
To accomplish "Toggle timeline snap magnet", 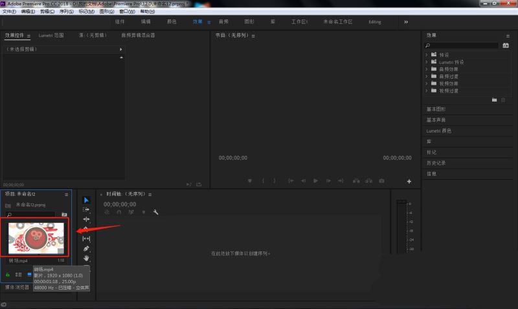I will coord(119,212).
